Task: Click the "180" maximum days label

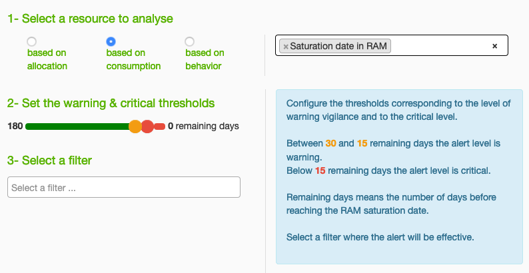Action: [x=15, y=127]
